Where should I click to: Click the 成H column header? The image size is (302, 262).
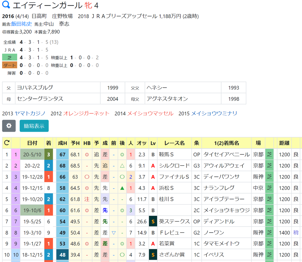[x=62, y=143]
